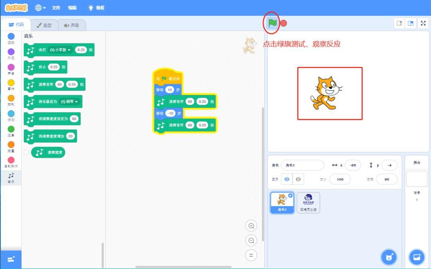431x269 pixels.
Task: Select the stage backdrop thumbnail
Action: (417, 179)
